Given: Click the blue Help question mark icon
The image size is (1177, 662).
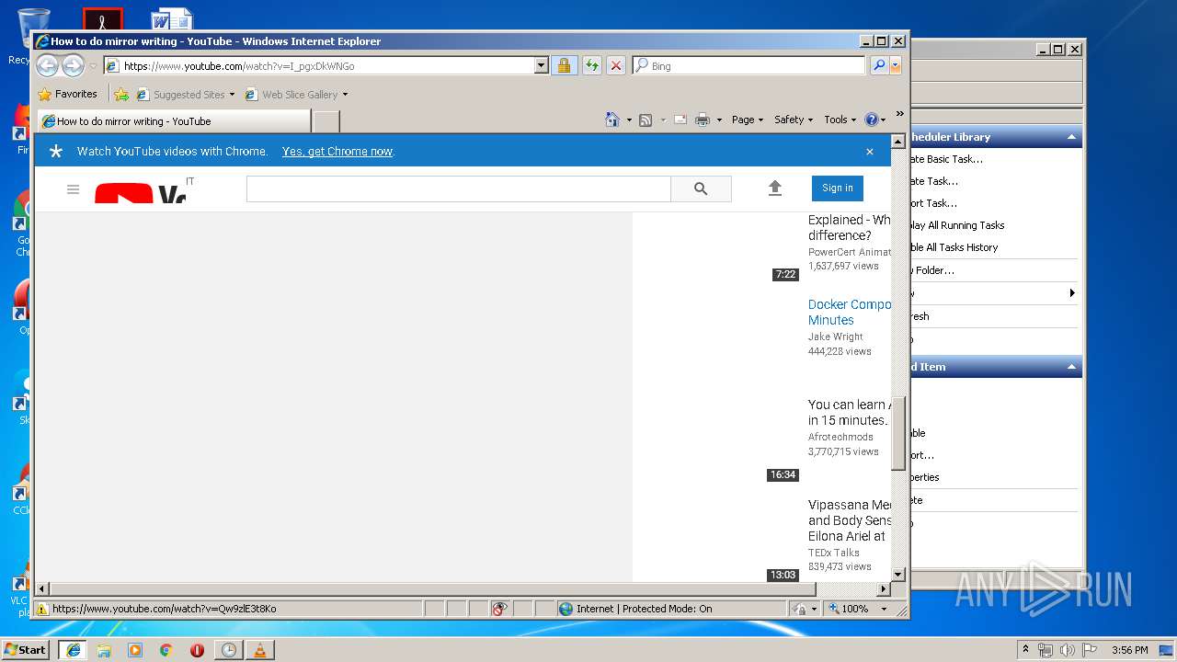Looking at the screenshot, I should pyautogui.click(x=871, y=120).
